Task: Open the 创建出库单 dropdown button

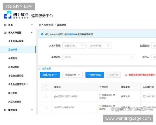Action: tap(73, 75)
